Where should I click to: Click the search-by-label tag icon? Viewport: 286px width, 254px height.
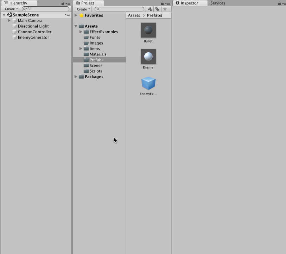coord(157,9)
